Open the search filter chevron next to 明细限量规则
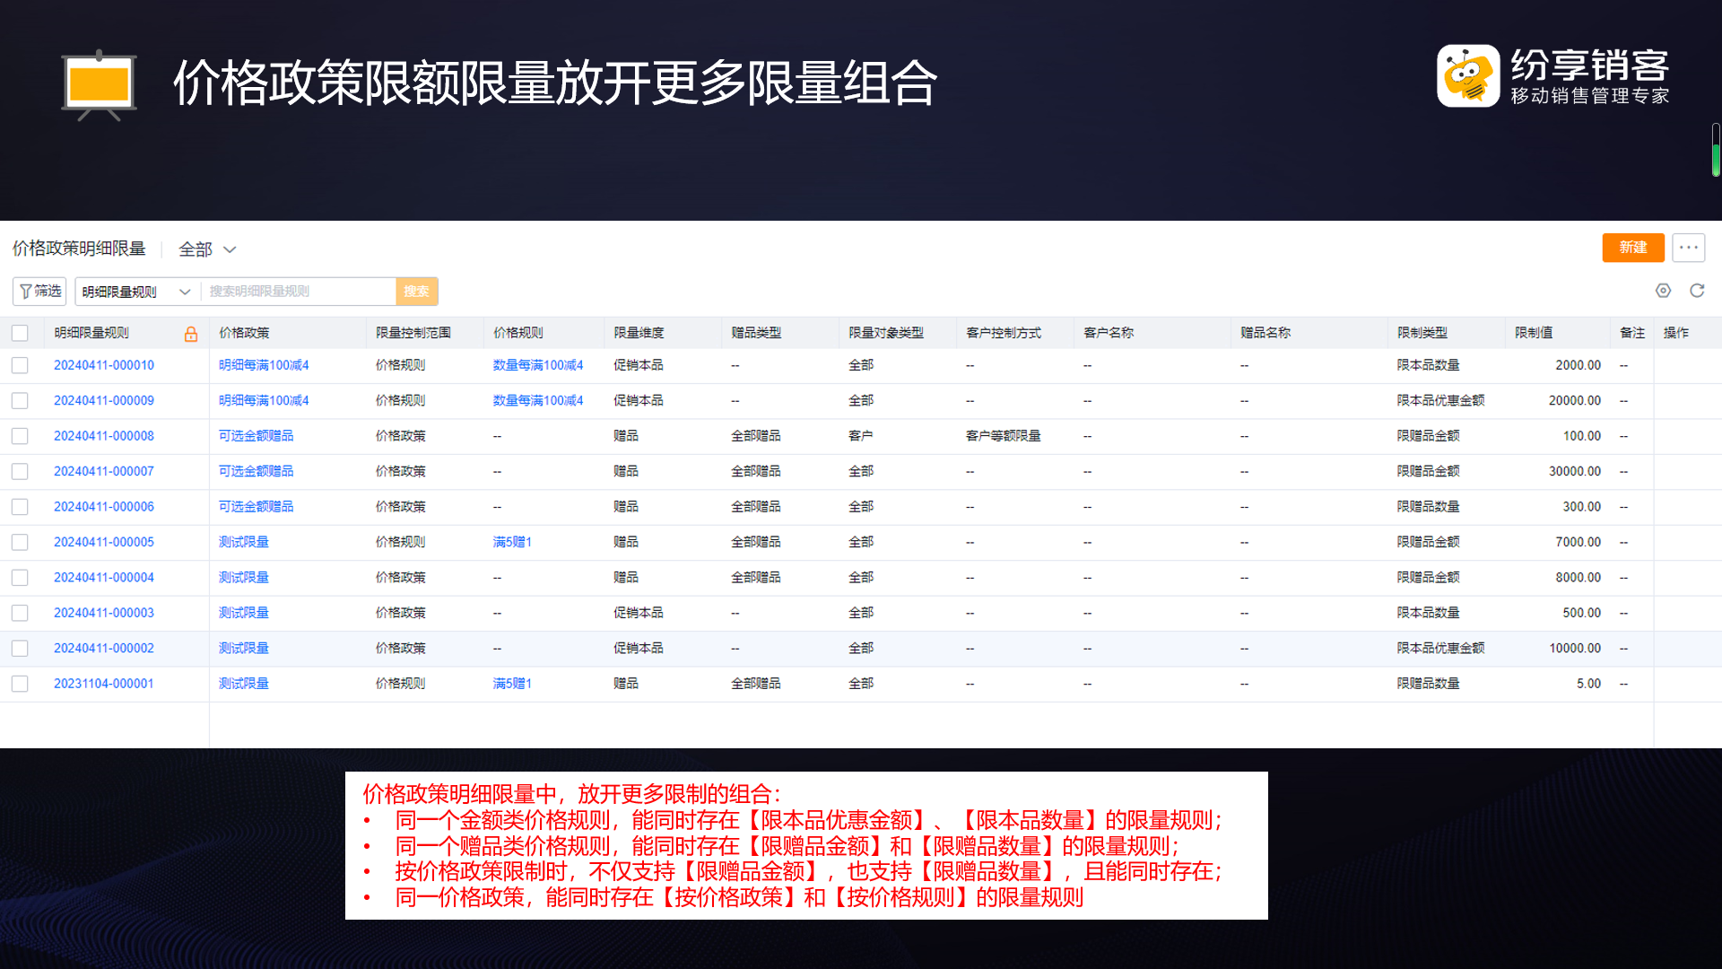The image size is (1722, 969). tap(186, 291)
